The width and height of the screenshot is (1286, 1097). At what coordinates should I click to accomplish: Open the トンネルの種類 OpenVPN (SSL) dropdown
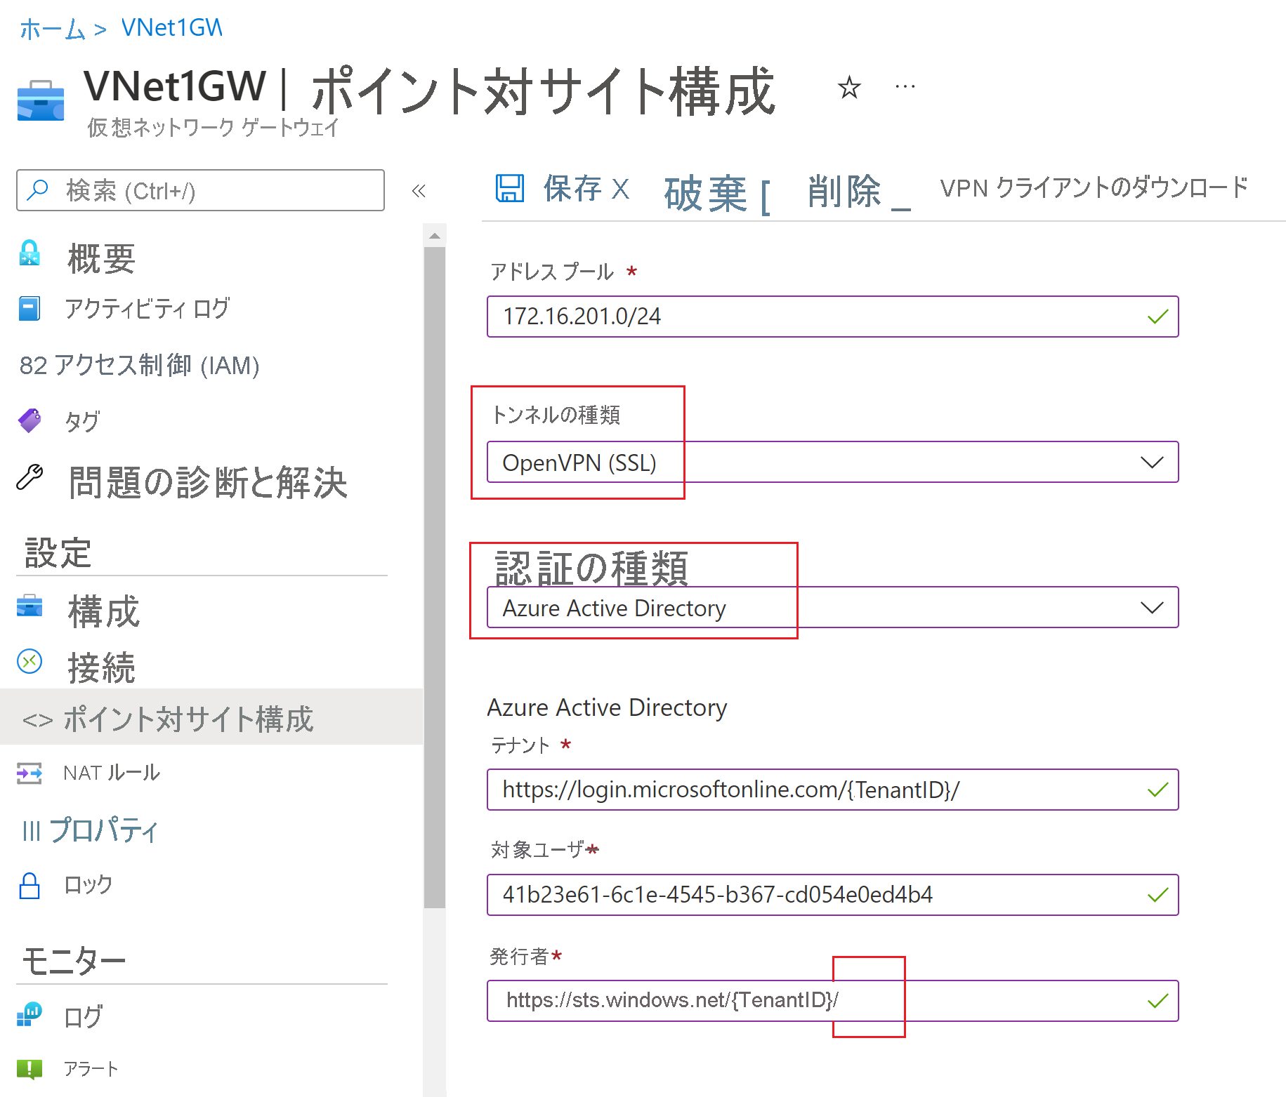point(832,462)
